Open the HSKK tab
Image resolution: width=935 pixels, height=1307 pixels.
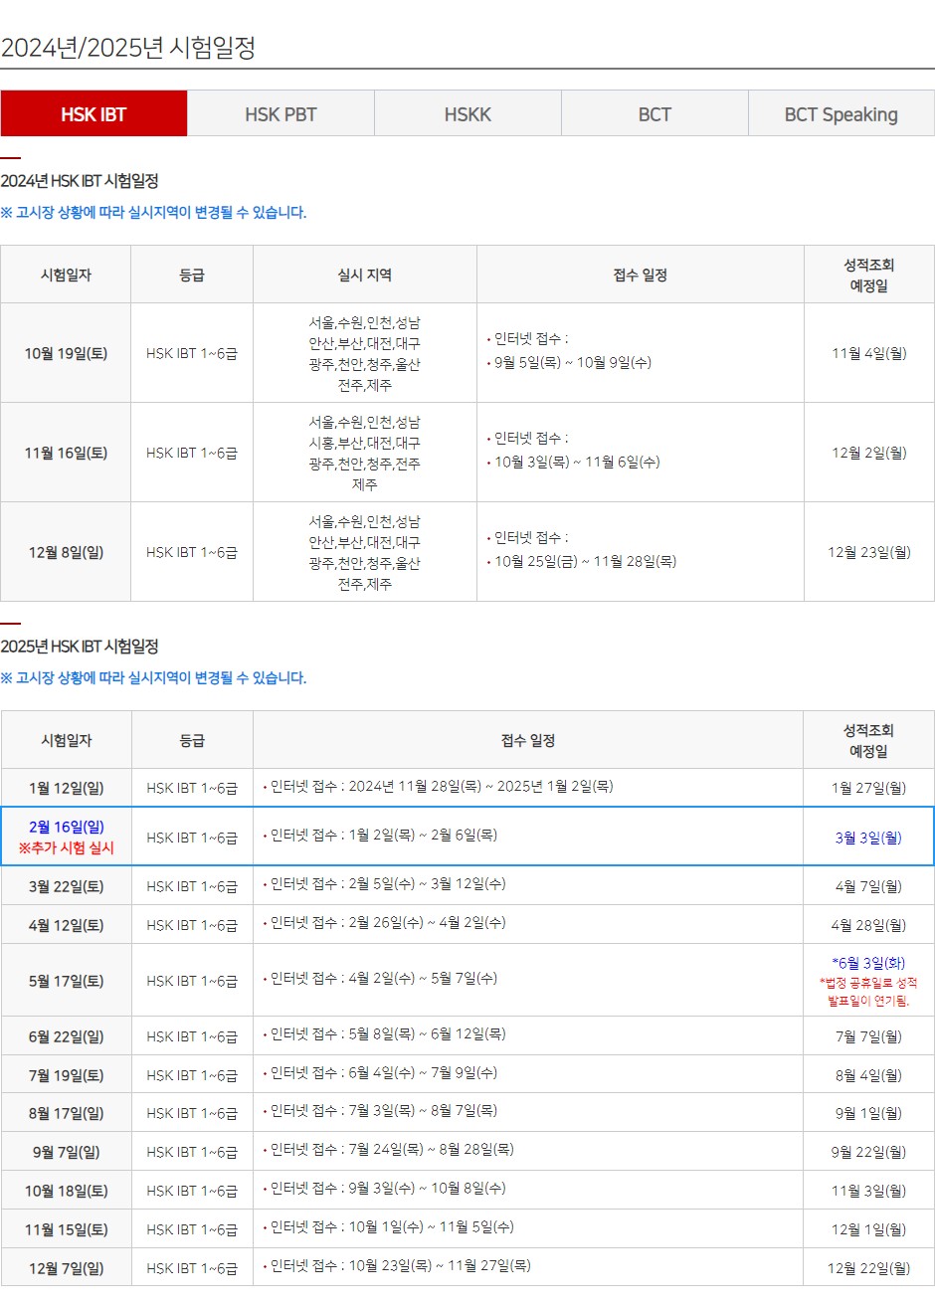(x=467, y=112)
